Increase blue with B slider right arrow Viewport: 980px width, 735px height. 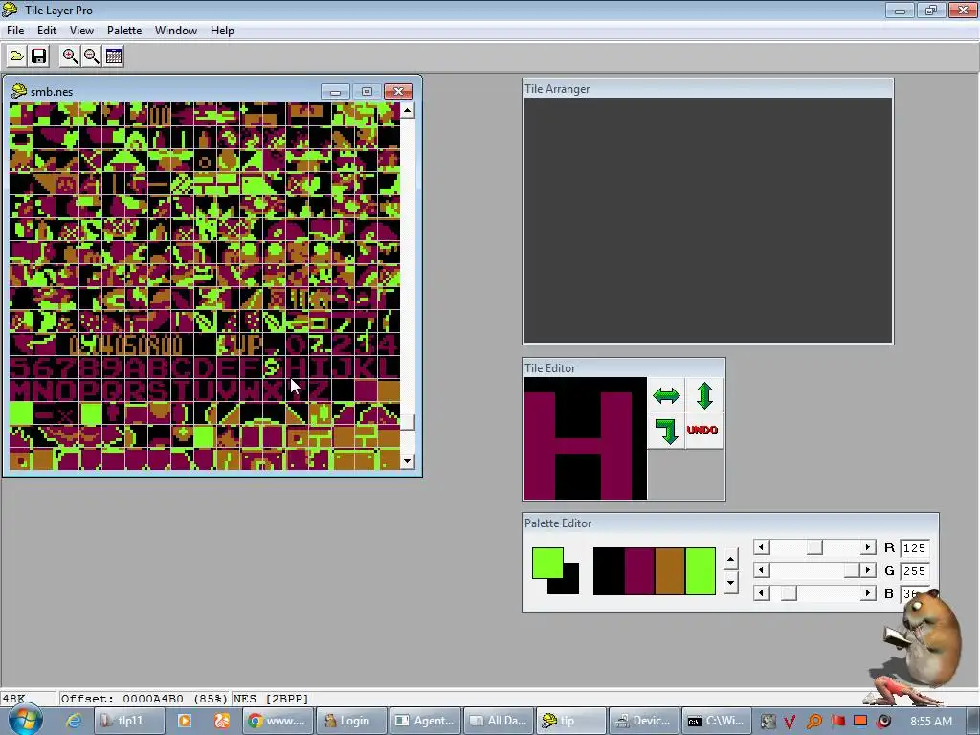pos(867,593)
